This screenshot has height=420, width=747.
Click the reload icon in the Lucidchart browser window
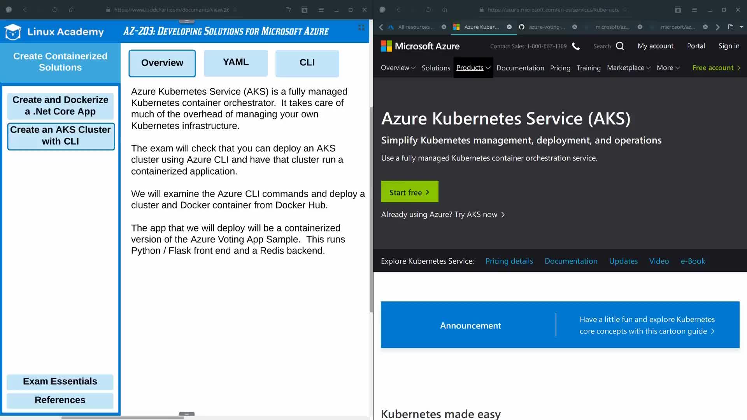tap(55, 10)
